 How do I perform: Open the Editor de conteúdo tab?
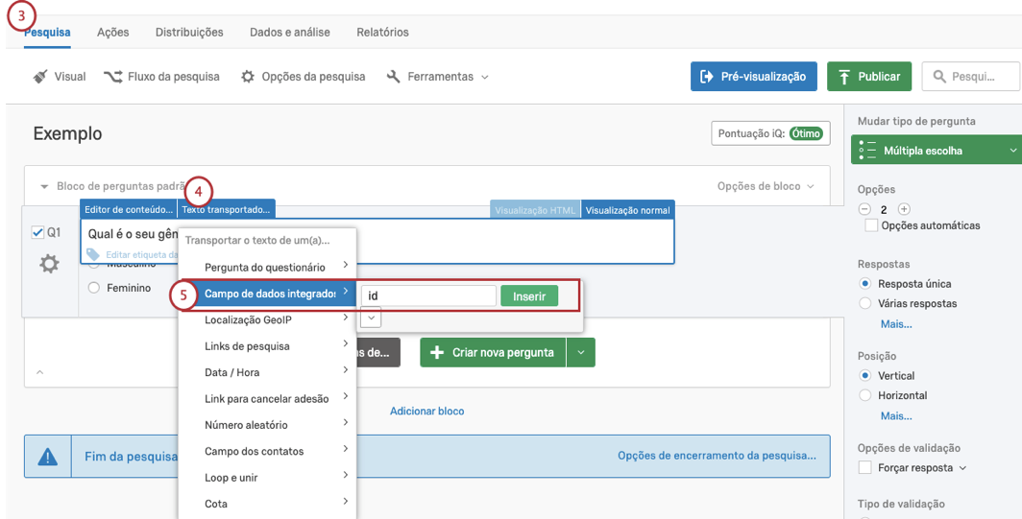pyautogui.click(x=129, y=210)
